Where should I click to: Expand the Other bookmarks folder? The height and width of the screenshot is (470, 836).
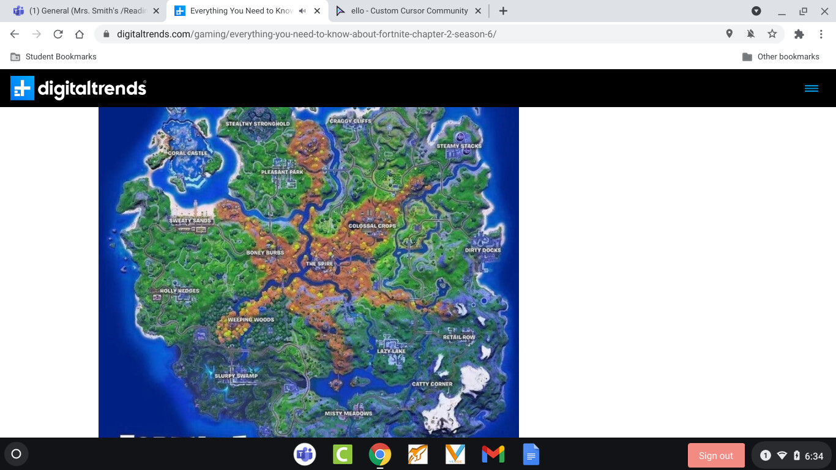pyautogui.click(x=780, y=57)
